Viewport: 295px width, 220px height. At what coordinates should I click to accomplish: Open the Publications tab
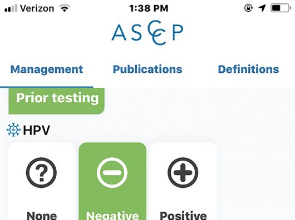[147, 69]
